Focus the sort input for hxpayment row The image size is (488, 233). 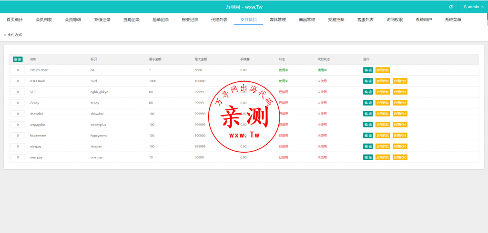18,136
